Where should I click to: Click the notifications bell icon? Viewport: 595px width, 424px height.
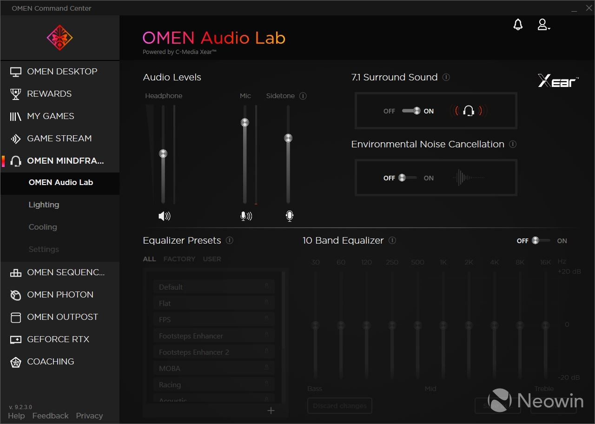(518, 25)
